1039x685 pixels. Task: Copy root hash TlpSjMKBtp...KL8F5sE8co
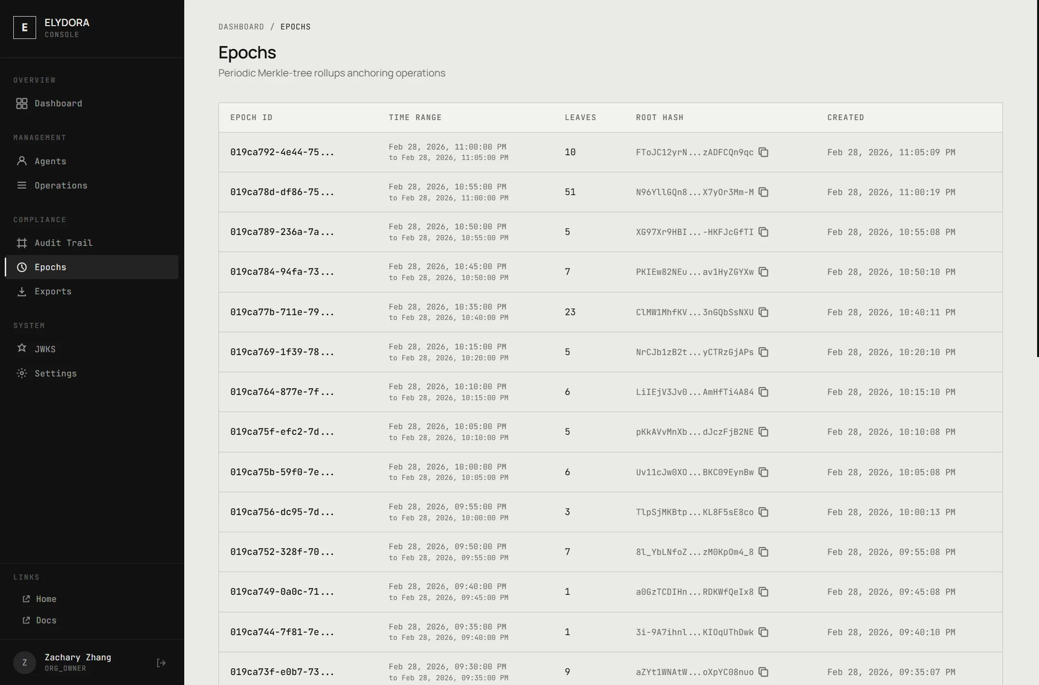pos(763,512)
